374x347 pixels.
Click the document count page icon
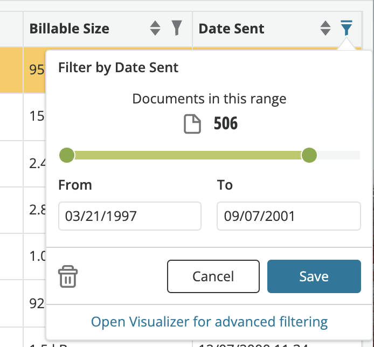click(x=192, y=124)
